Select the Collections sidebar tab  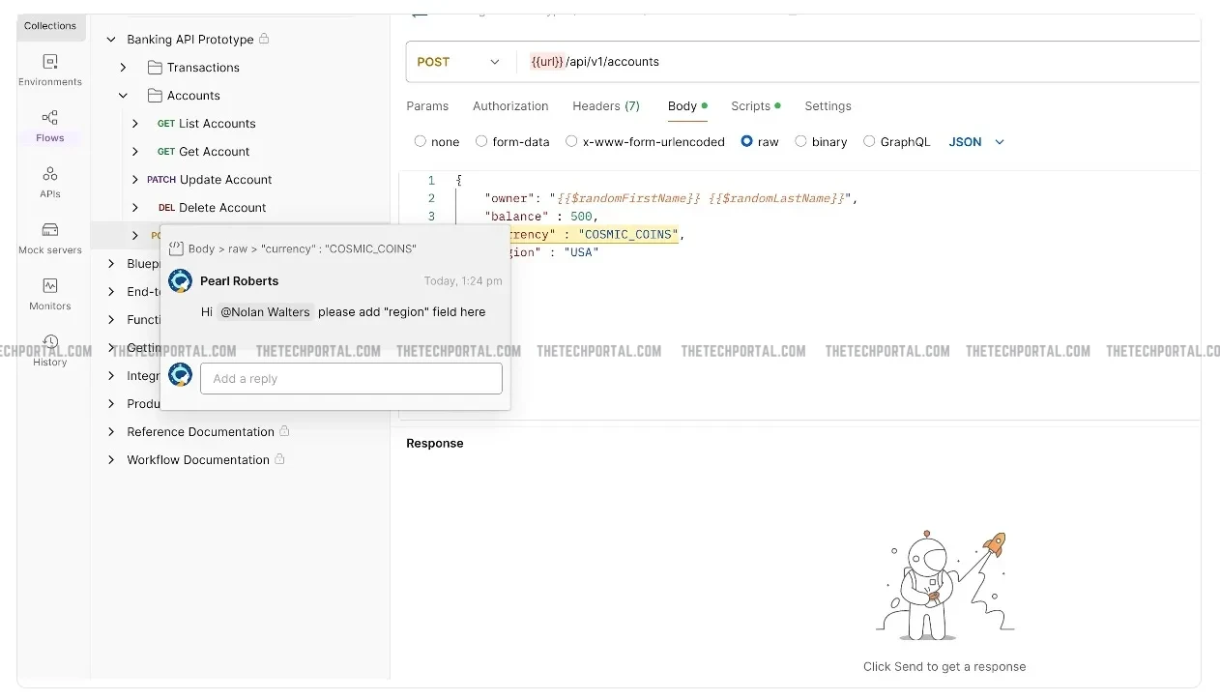pos(50,26)
